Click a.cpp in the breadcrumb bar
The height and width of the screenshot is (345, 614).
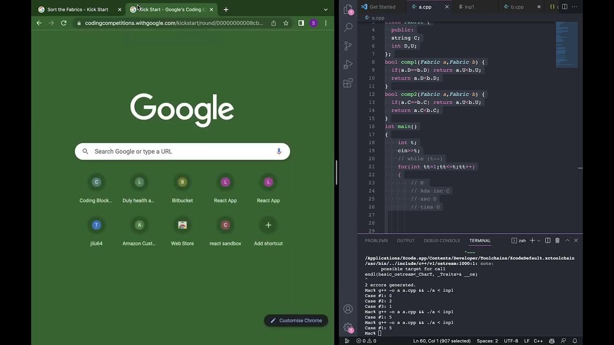click(378, 18)
